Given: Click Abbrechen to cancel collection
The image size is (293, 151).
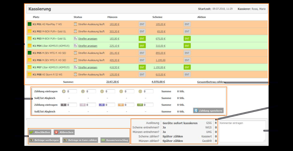Looking at the screenshot, I should click(x=64, y=132).
